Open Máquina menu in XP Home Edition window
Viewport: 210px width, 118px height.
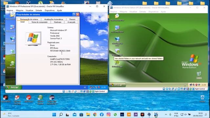(x=123, y=12)
